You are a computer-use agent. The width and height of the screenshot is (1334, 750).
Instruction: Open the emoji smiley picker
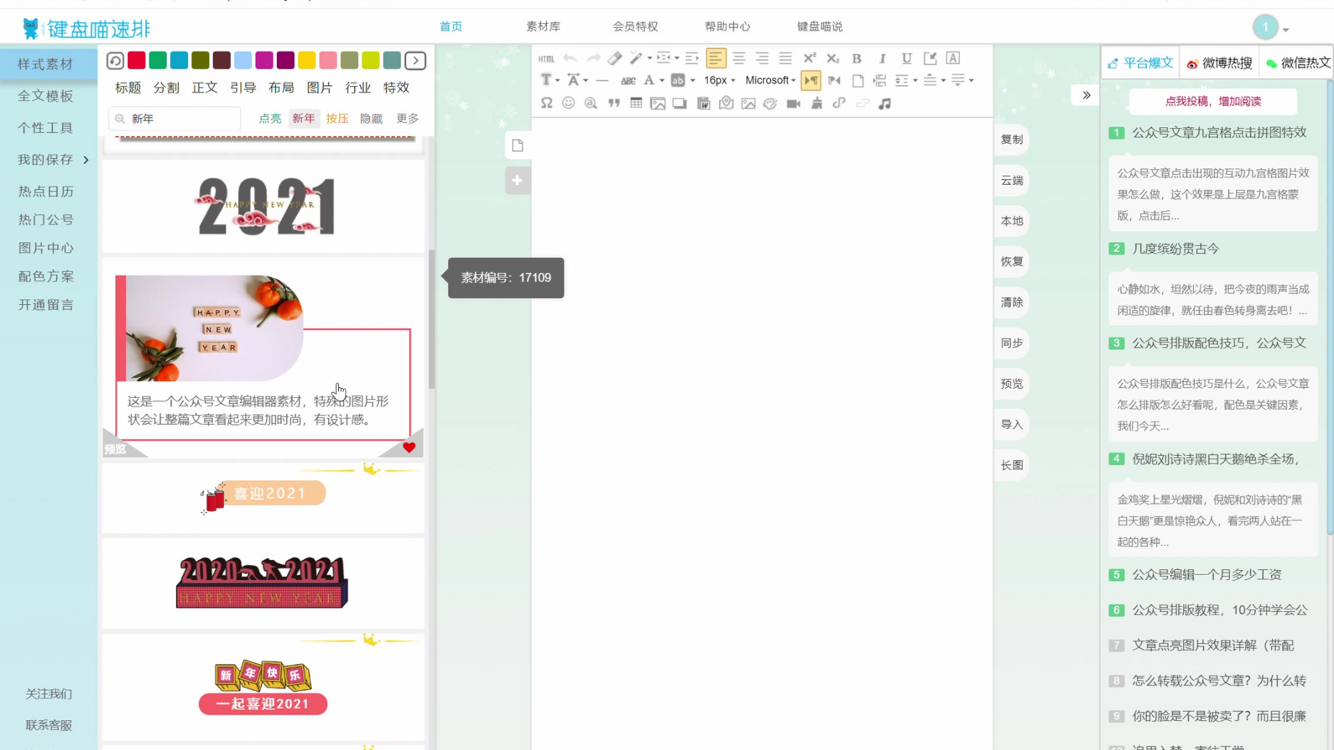tap(568, 103)
